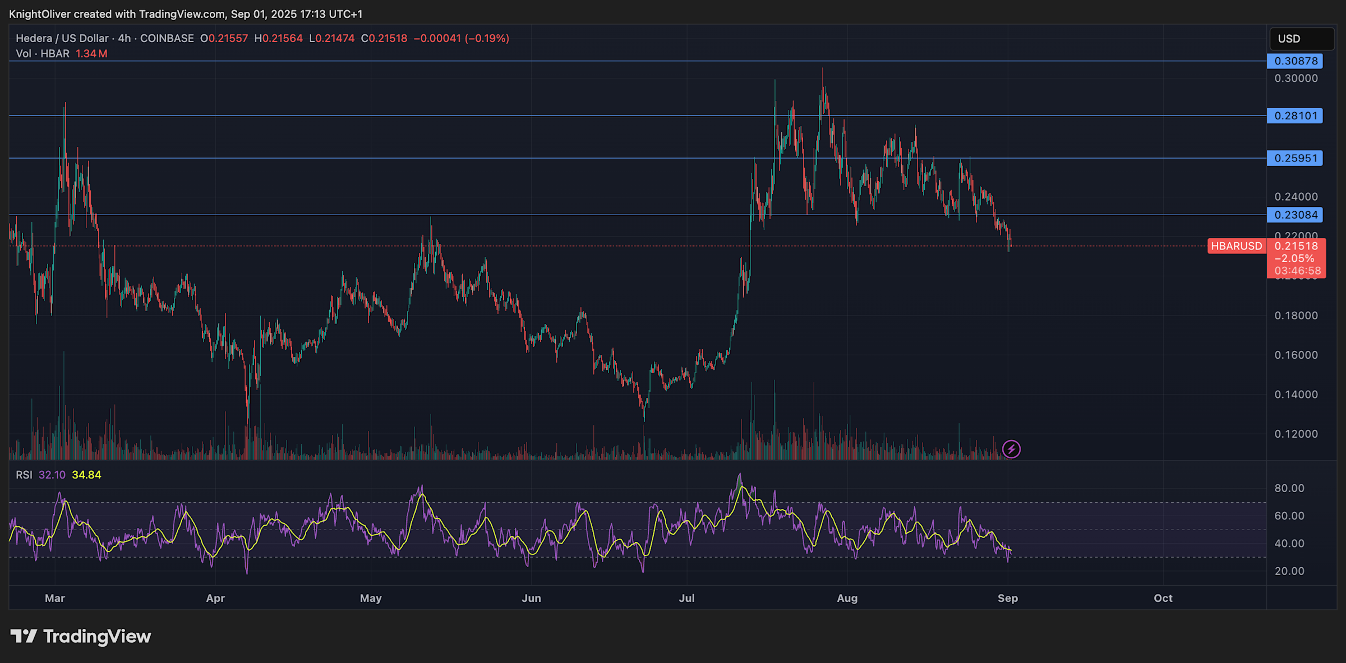Click the 80.00 RSI scale label
1346x663 pixels.
click(1289, 488)
